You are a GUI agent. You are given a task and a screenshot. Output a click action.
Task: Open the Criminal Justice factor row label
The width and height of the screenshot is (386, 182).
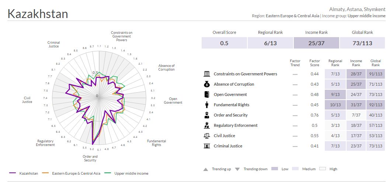pos(228,146)
